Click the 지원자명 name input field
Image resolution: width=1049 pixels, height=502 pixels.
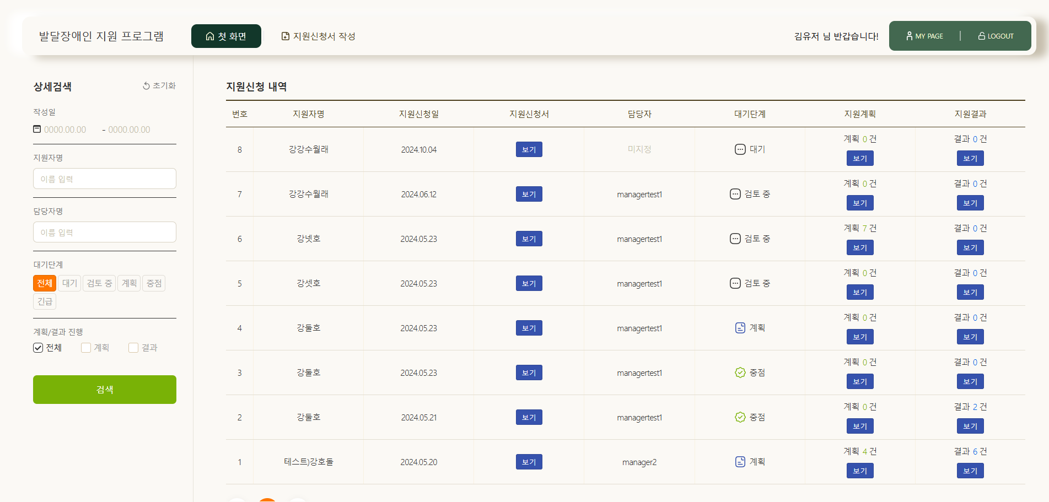point(105,179)
